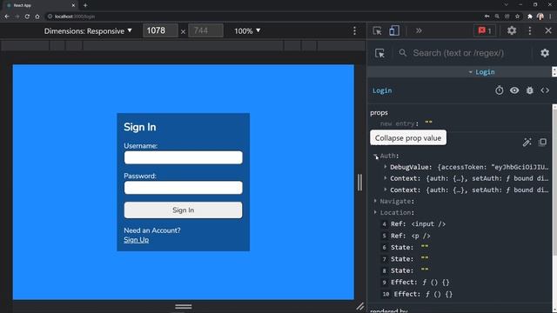Open DevTools customize menu
The image size is (557, 313).
530,31
